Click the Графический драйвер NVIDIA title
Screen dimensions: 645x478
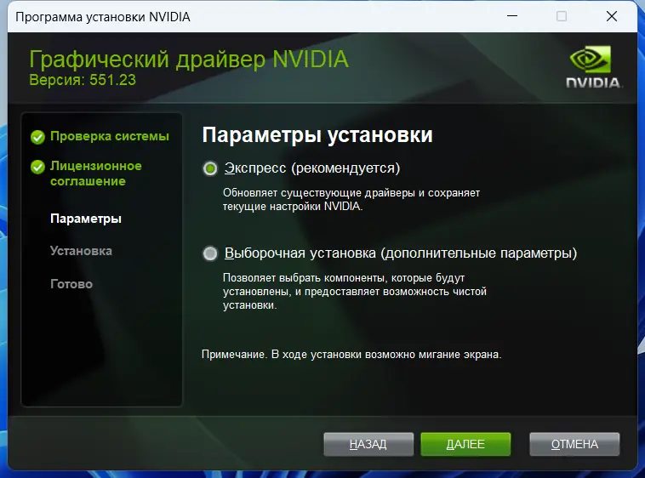click(x=189, y=60)
